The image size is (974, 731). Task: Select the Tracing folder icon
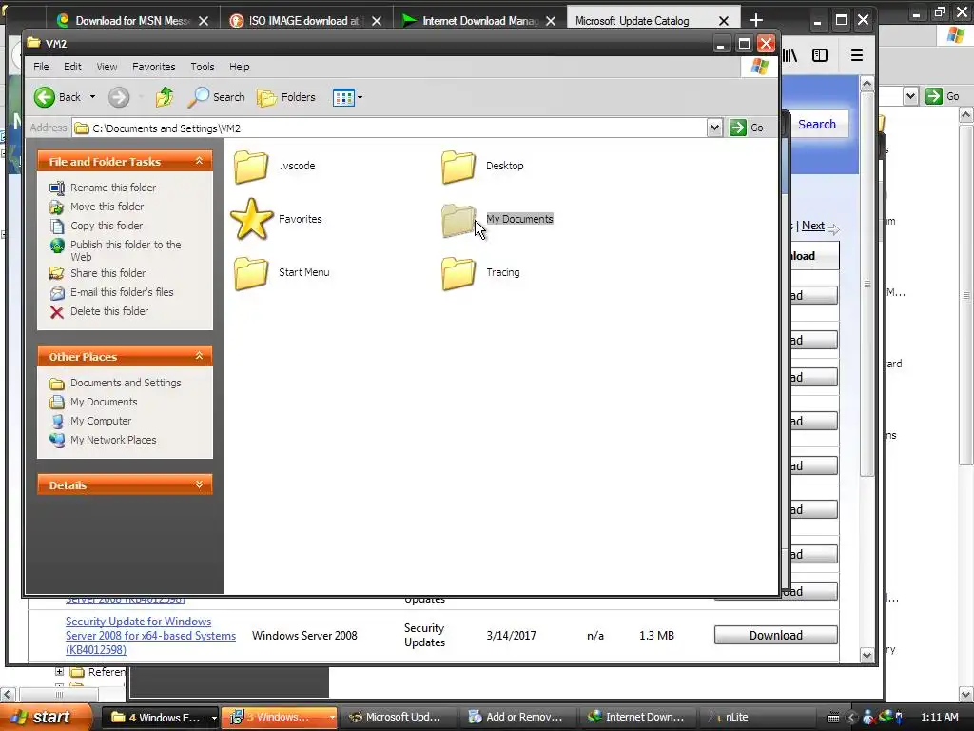tap(458, 273)
